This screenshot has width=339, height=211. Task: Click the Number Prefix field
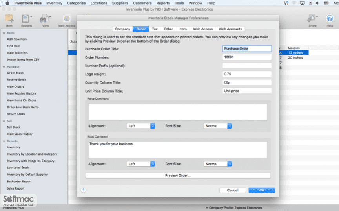click(247, 66)
